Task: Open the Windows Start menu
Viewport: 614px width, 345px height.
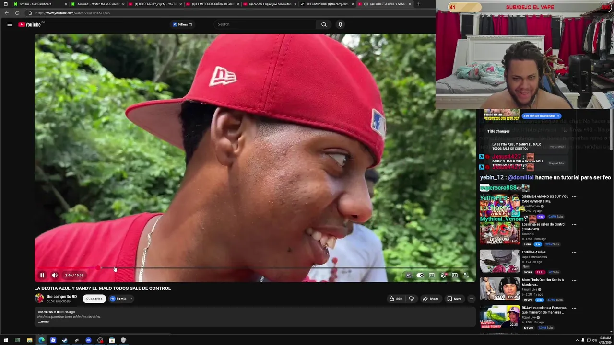Action: point(6,340)
